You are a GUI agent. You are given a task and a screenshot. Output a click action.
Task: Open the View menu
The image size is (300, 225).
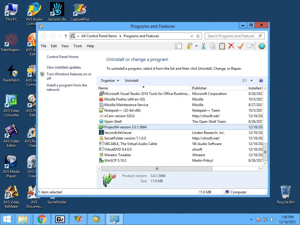(65, 46)
